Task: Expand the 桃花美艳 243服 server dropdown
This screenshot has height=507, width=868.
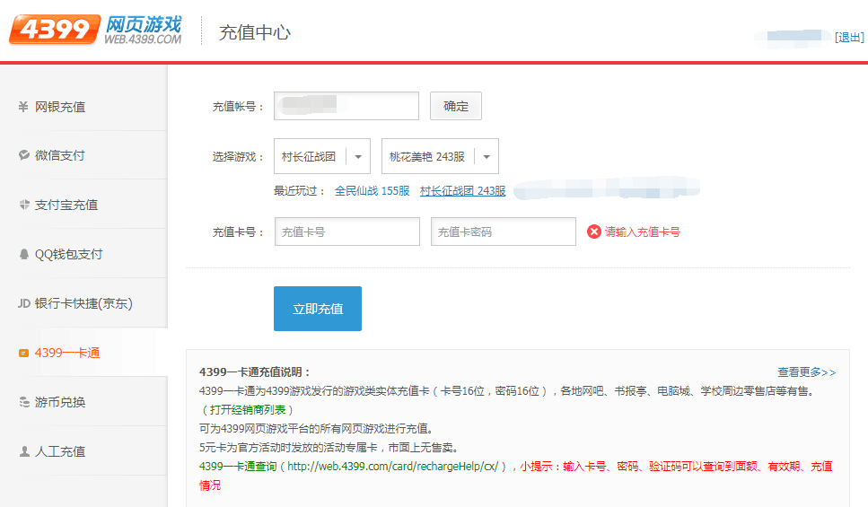Action: click(440, 156)
